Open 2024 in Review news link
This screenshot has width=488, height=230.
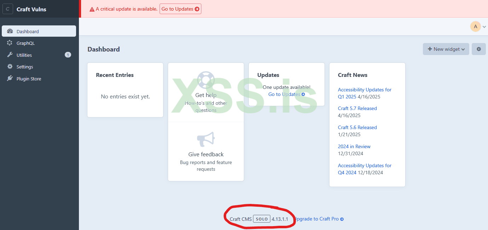(x=354, y=146)
